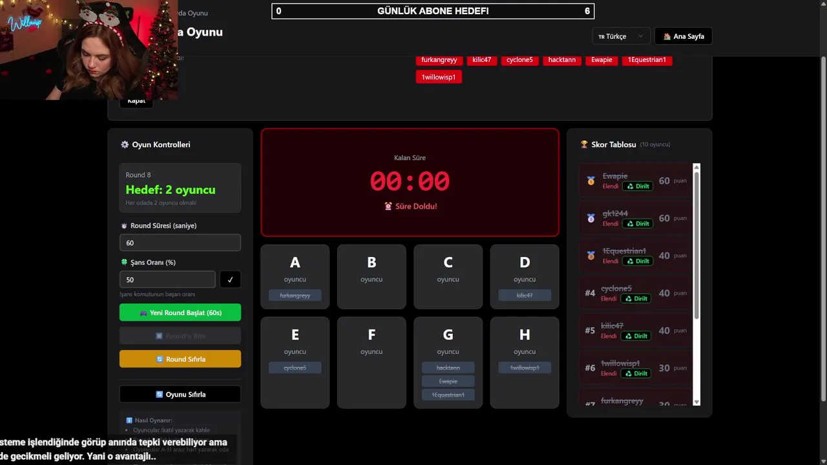Click the furkangreyy red player tag
The width and height of the screenshot is (827, 465).
[x=439, y=59]
